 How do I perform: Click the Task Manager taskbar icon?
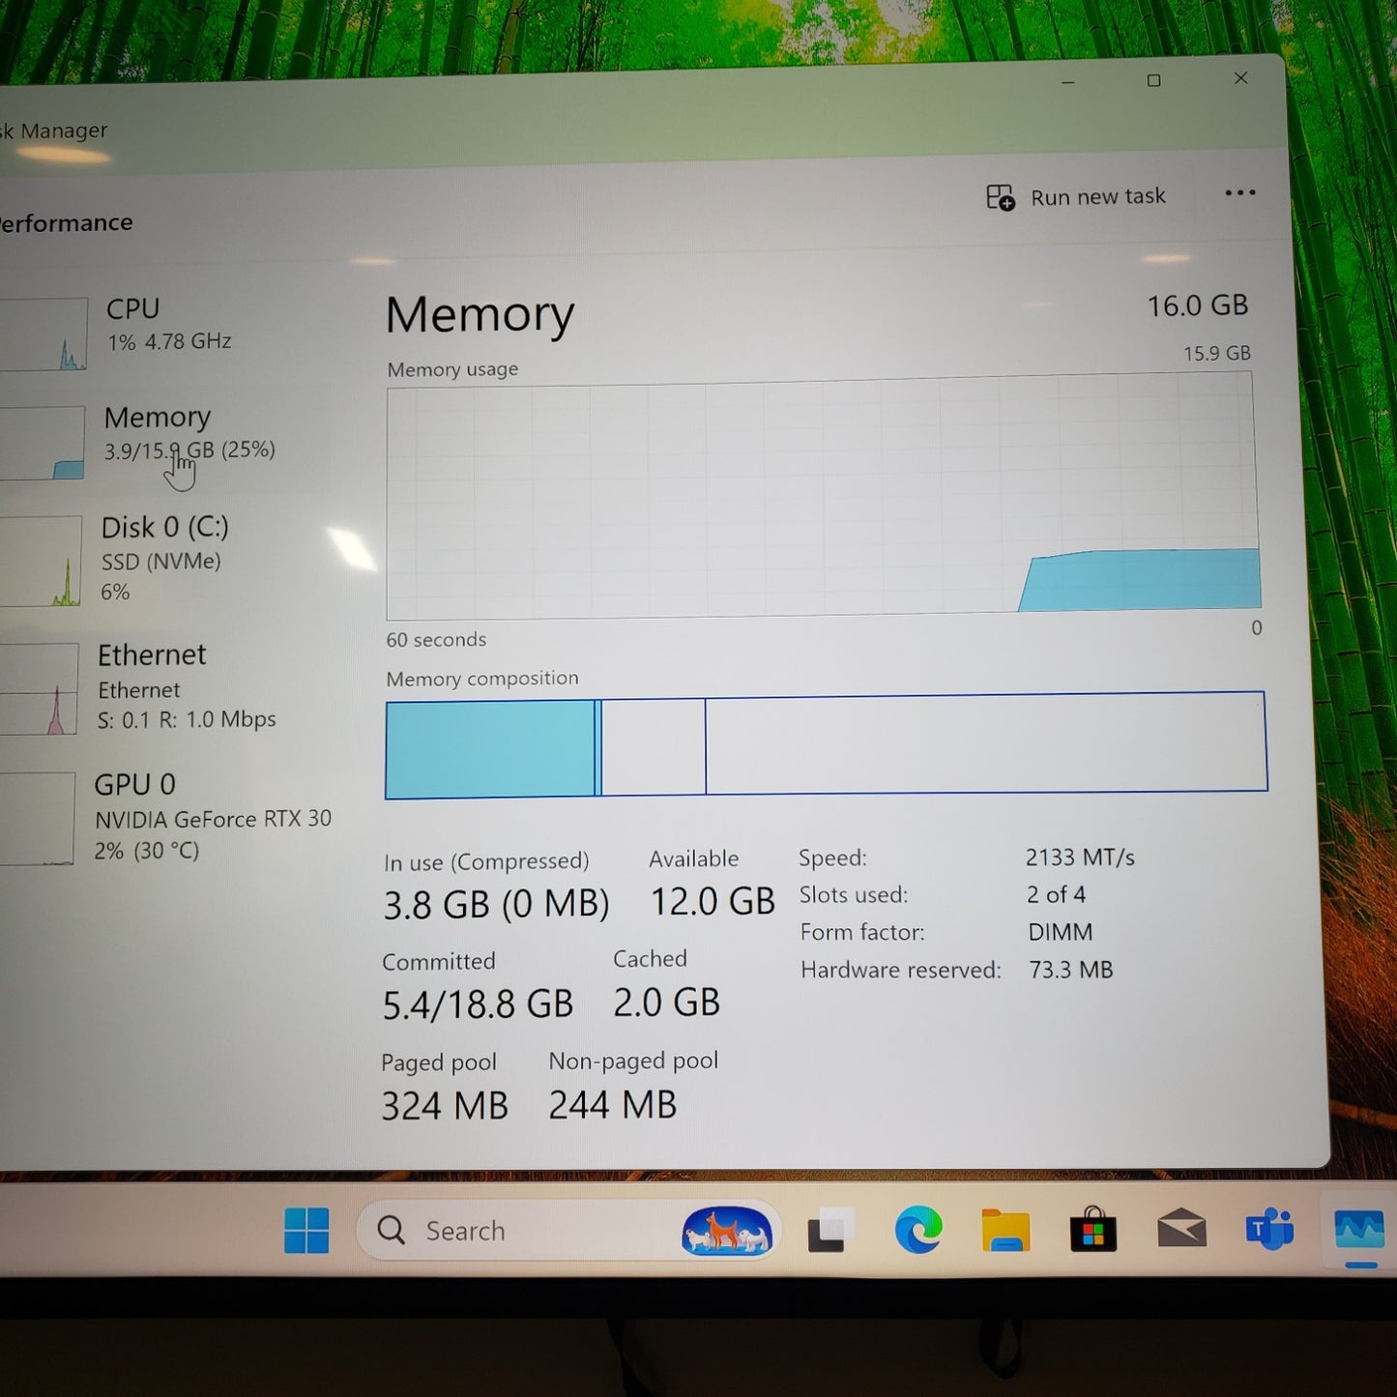pos(1358,1232)
